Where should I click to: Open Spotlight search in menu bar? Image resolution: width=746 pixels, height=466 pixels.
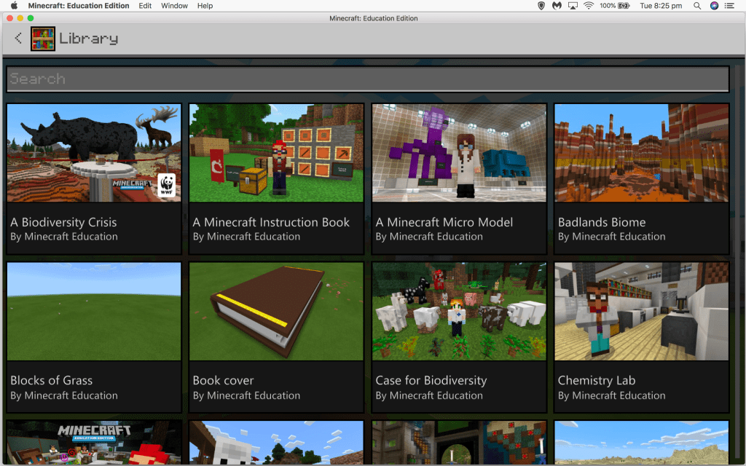click(x=697, y=6)
